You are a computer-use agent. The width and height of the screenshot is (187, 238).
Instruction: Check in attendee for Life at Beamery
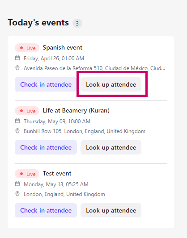(46, 147)
